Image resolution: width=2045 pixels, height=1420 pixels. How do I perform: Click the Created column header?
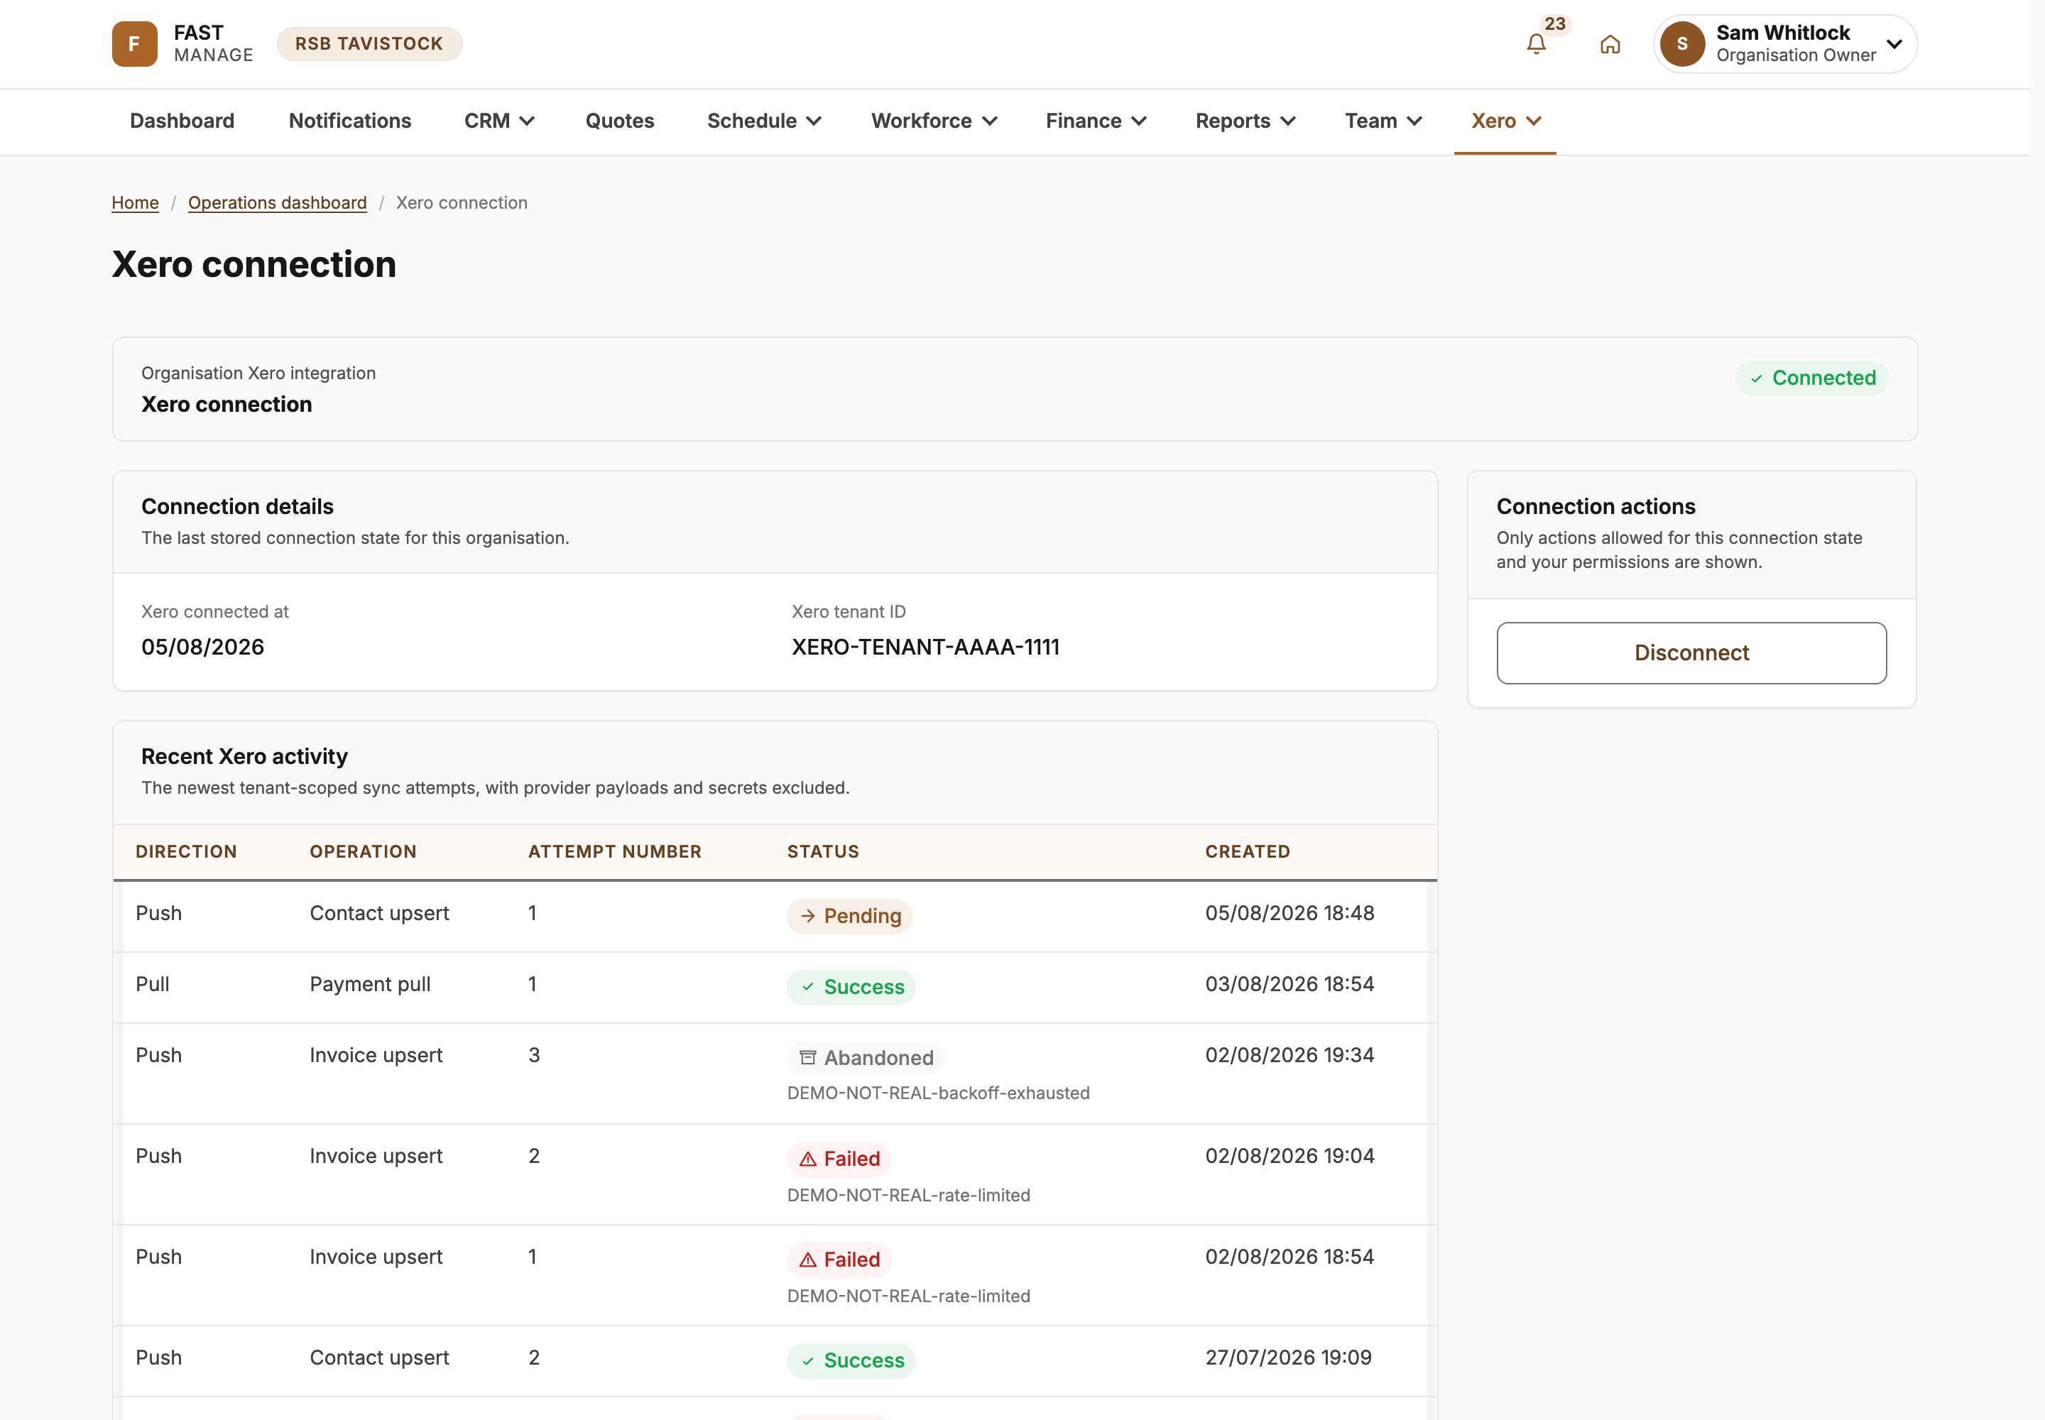(1248, 851)
